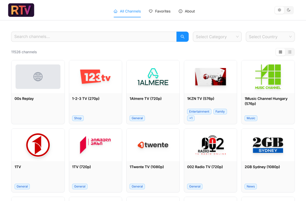Viewport: 306px width, 201px height.
Task: Switch to dark mode moon icon
Action: click(x=289, y=10)
